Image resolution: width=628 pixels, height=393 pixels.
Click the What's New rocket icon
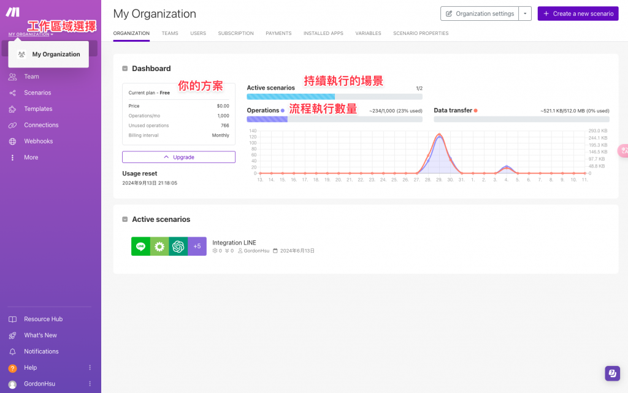tap(12, 335)
